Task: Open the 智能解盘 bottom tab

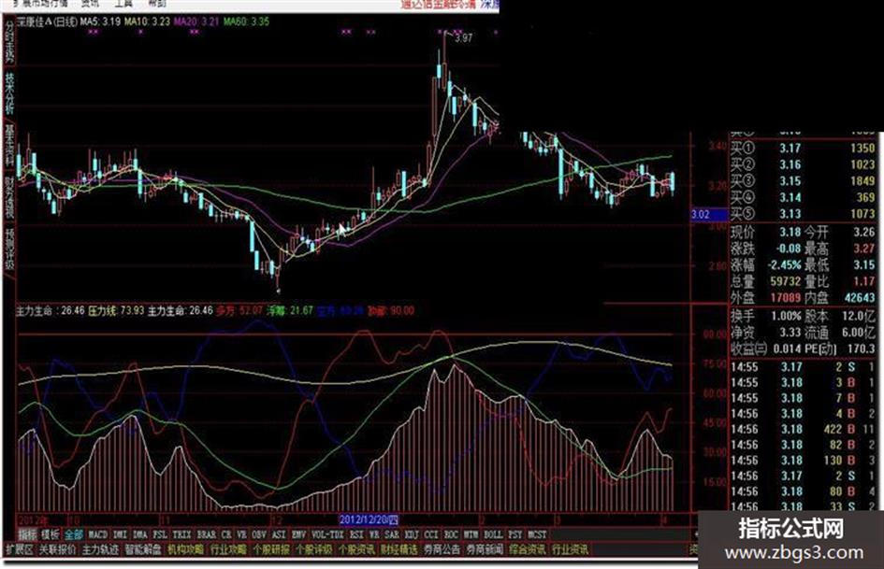Action: click(142, 549)
